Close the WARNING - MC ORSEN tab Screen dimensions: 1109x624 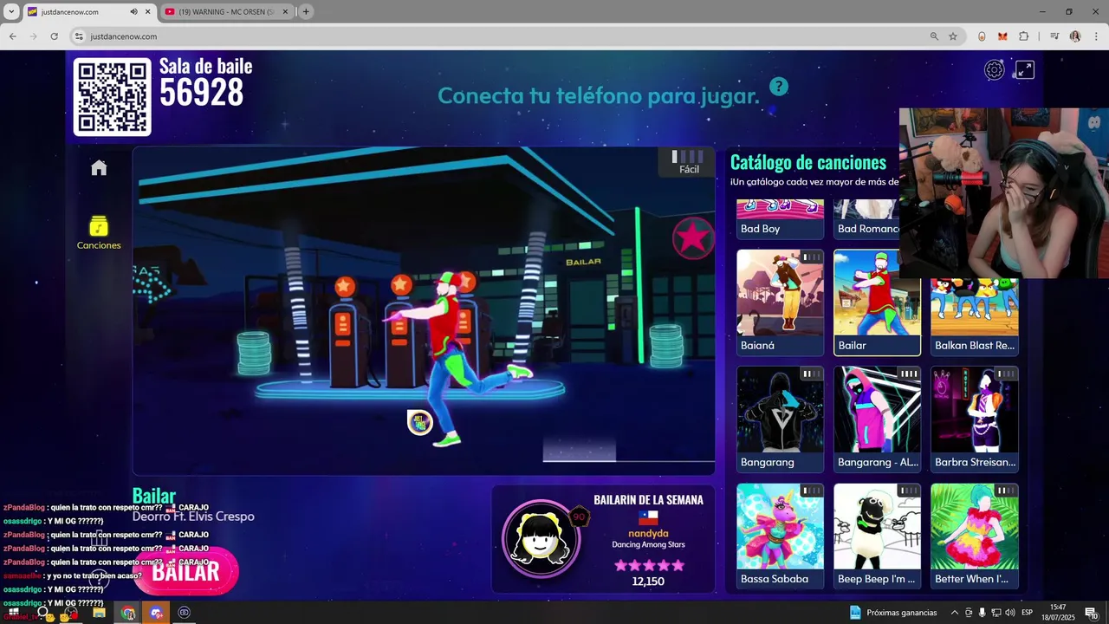[x=286, y=12]
